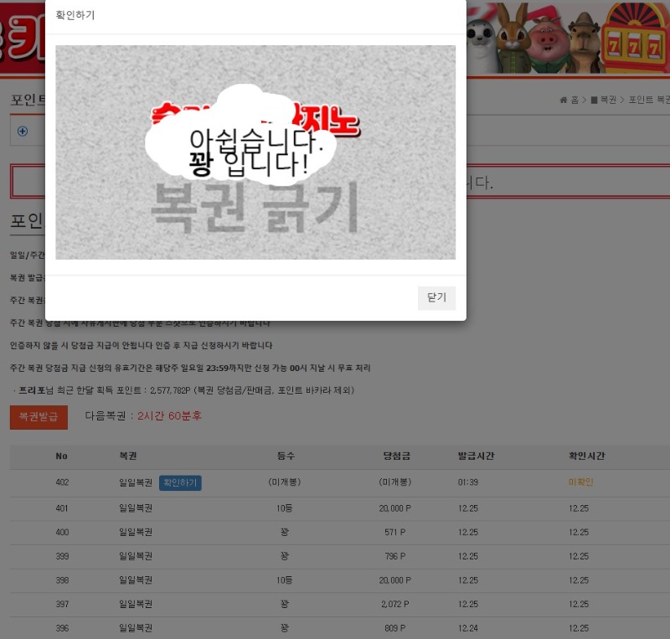Select ticket row number 401

tap(62, 508)
